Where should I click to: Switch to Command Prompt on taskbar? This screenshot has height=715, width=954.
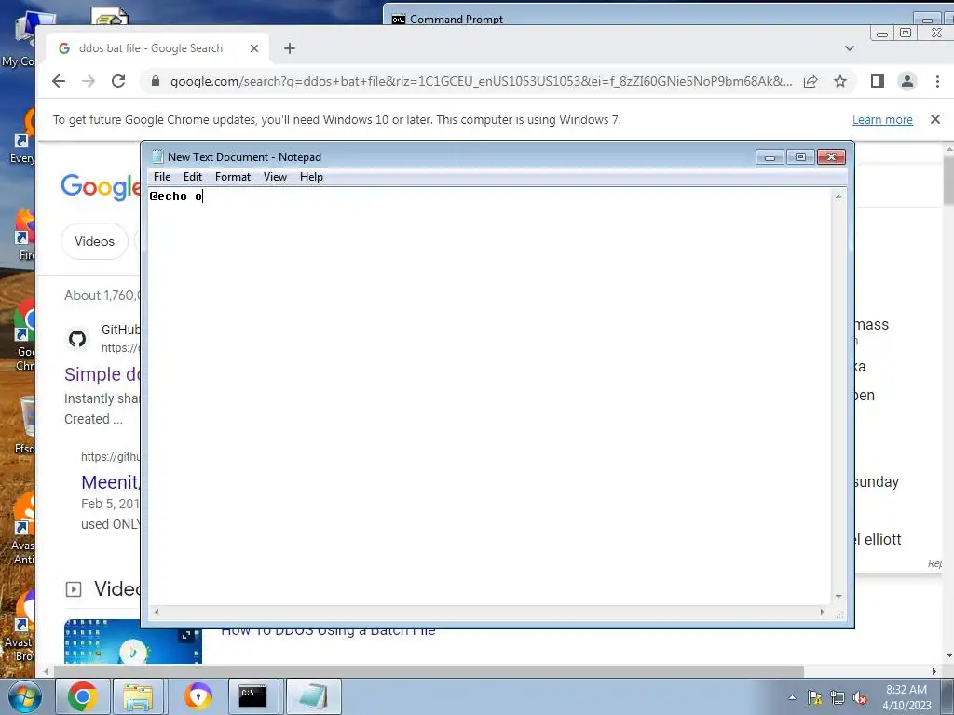pos(253,696)
